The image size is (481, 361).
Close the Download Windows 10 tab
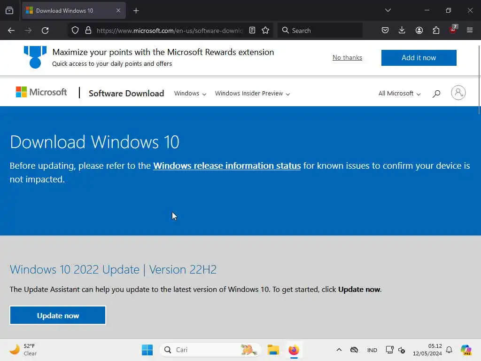(x=118, y=11)
